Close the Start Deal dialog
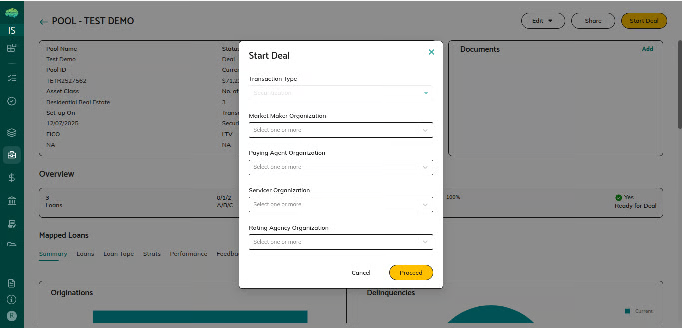 431,52
